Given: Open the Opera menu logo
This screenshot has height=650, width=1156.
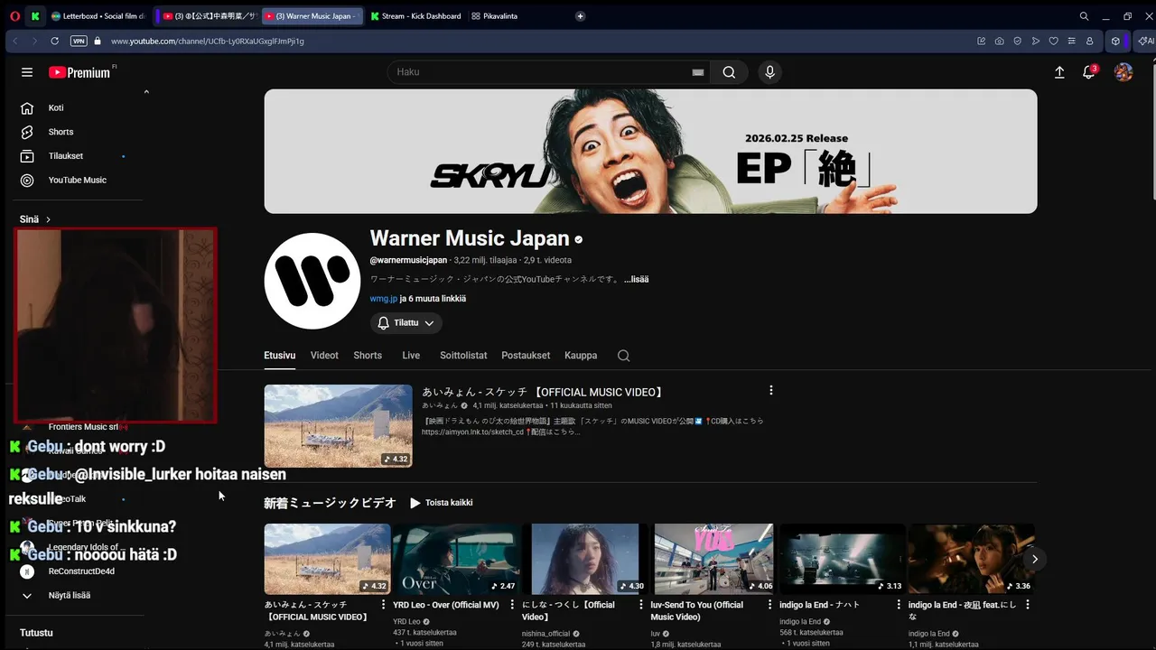Looking at the screenshot, I should (15, 15).
